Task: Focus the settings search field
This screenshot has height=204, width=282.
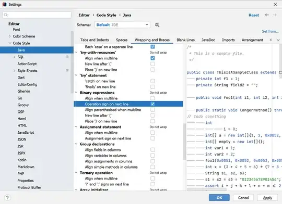Action: coord(37,15)
